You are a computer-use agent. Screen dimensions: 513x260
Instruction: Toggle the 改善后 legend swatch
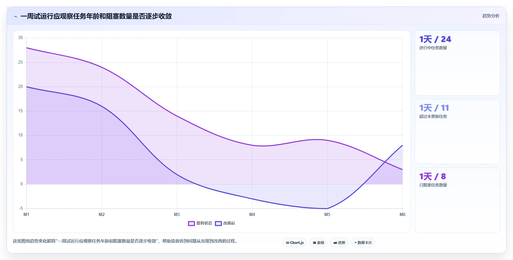point(218,224)
